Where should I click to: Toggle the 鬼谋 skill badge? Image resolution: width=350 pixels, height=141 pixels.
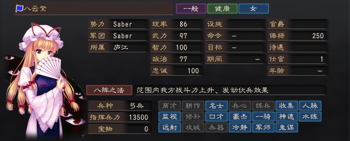coord(287,127)
